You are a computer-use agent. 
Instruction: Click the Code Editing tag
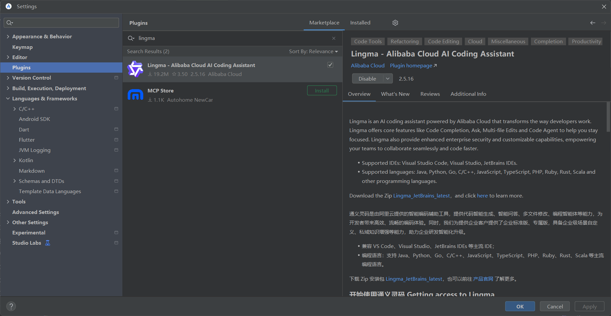point(443,42)
